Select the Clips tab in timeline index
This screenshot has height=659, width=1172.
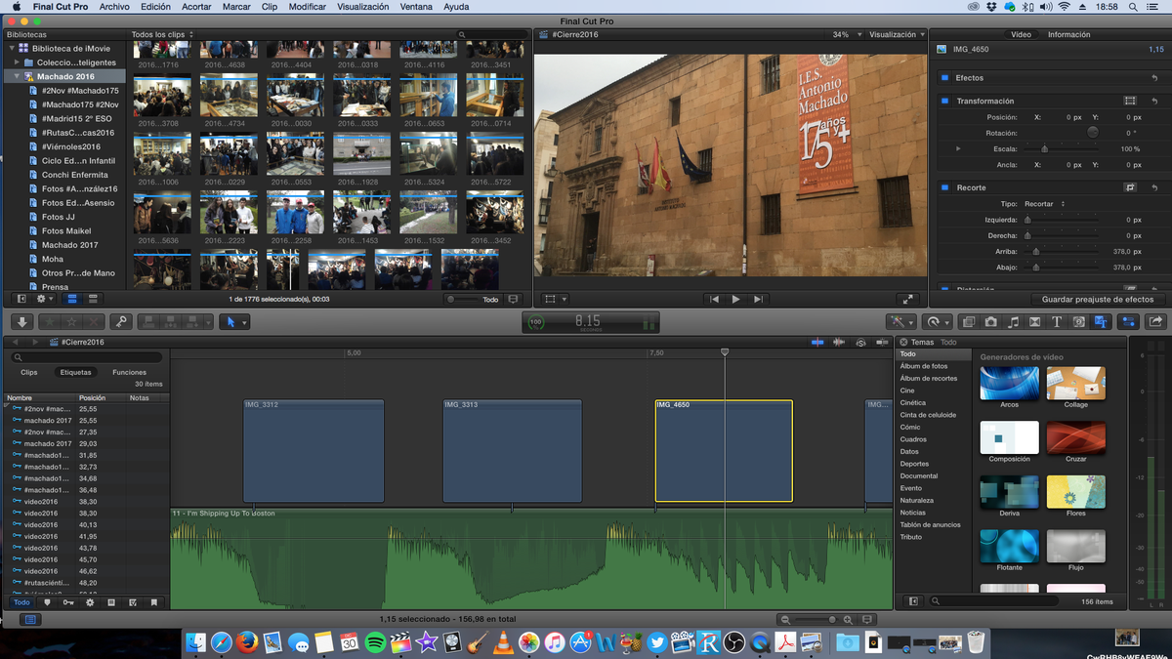pos(29,372)
